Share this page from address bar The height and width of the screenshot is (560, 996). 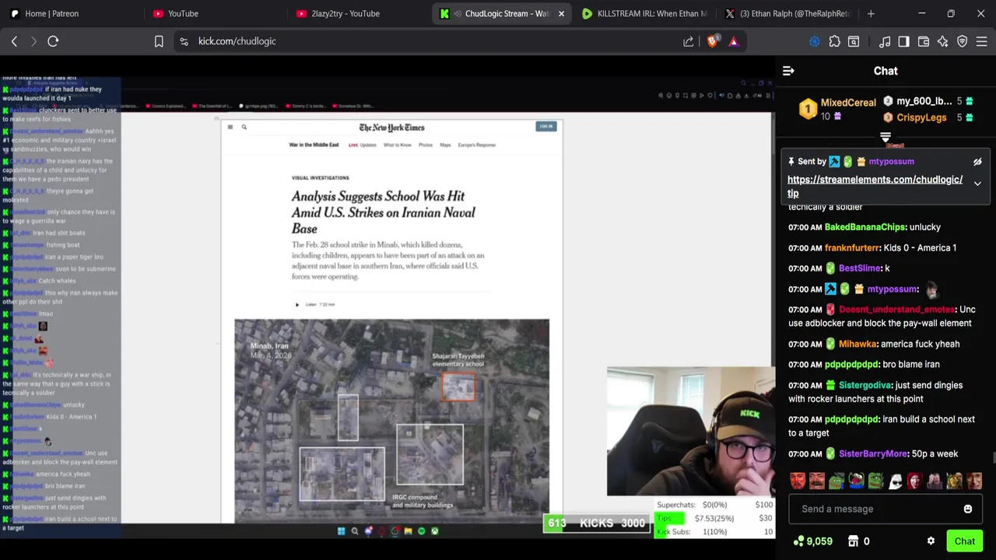(x=689, y=41)
